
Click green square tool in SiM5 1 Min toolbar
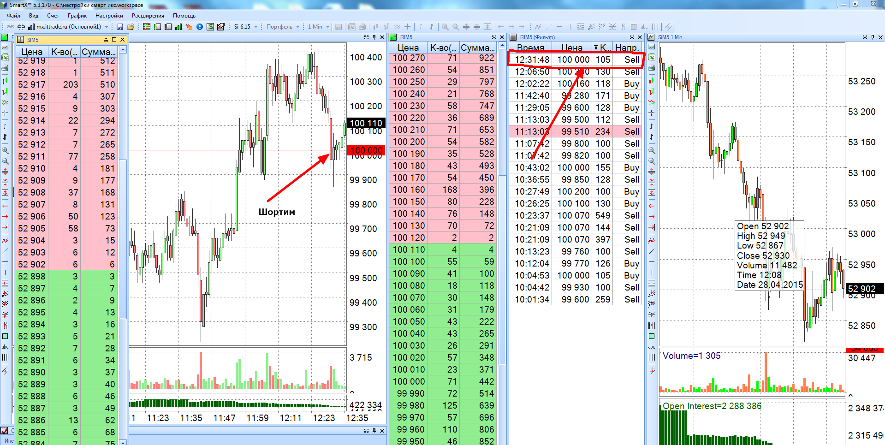pos(652,336)
